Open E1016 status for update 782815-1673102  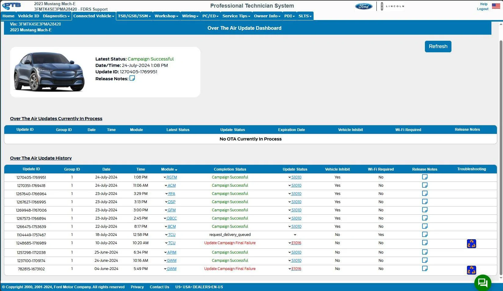[295, 269]
